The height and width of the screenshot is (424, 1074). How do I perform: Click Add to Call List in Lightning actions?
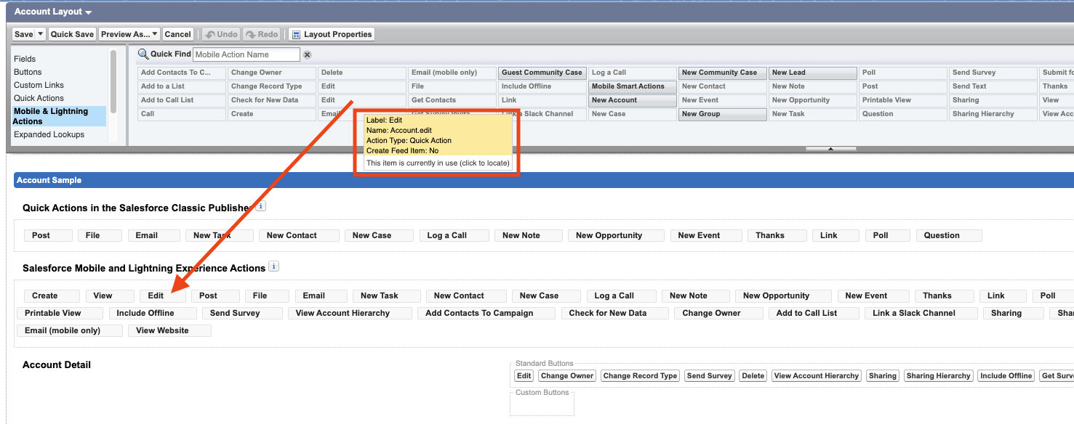[x=814, y=313]
